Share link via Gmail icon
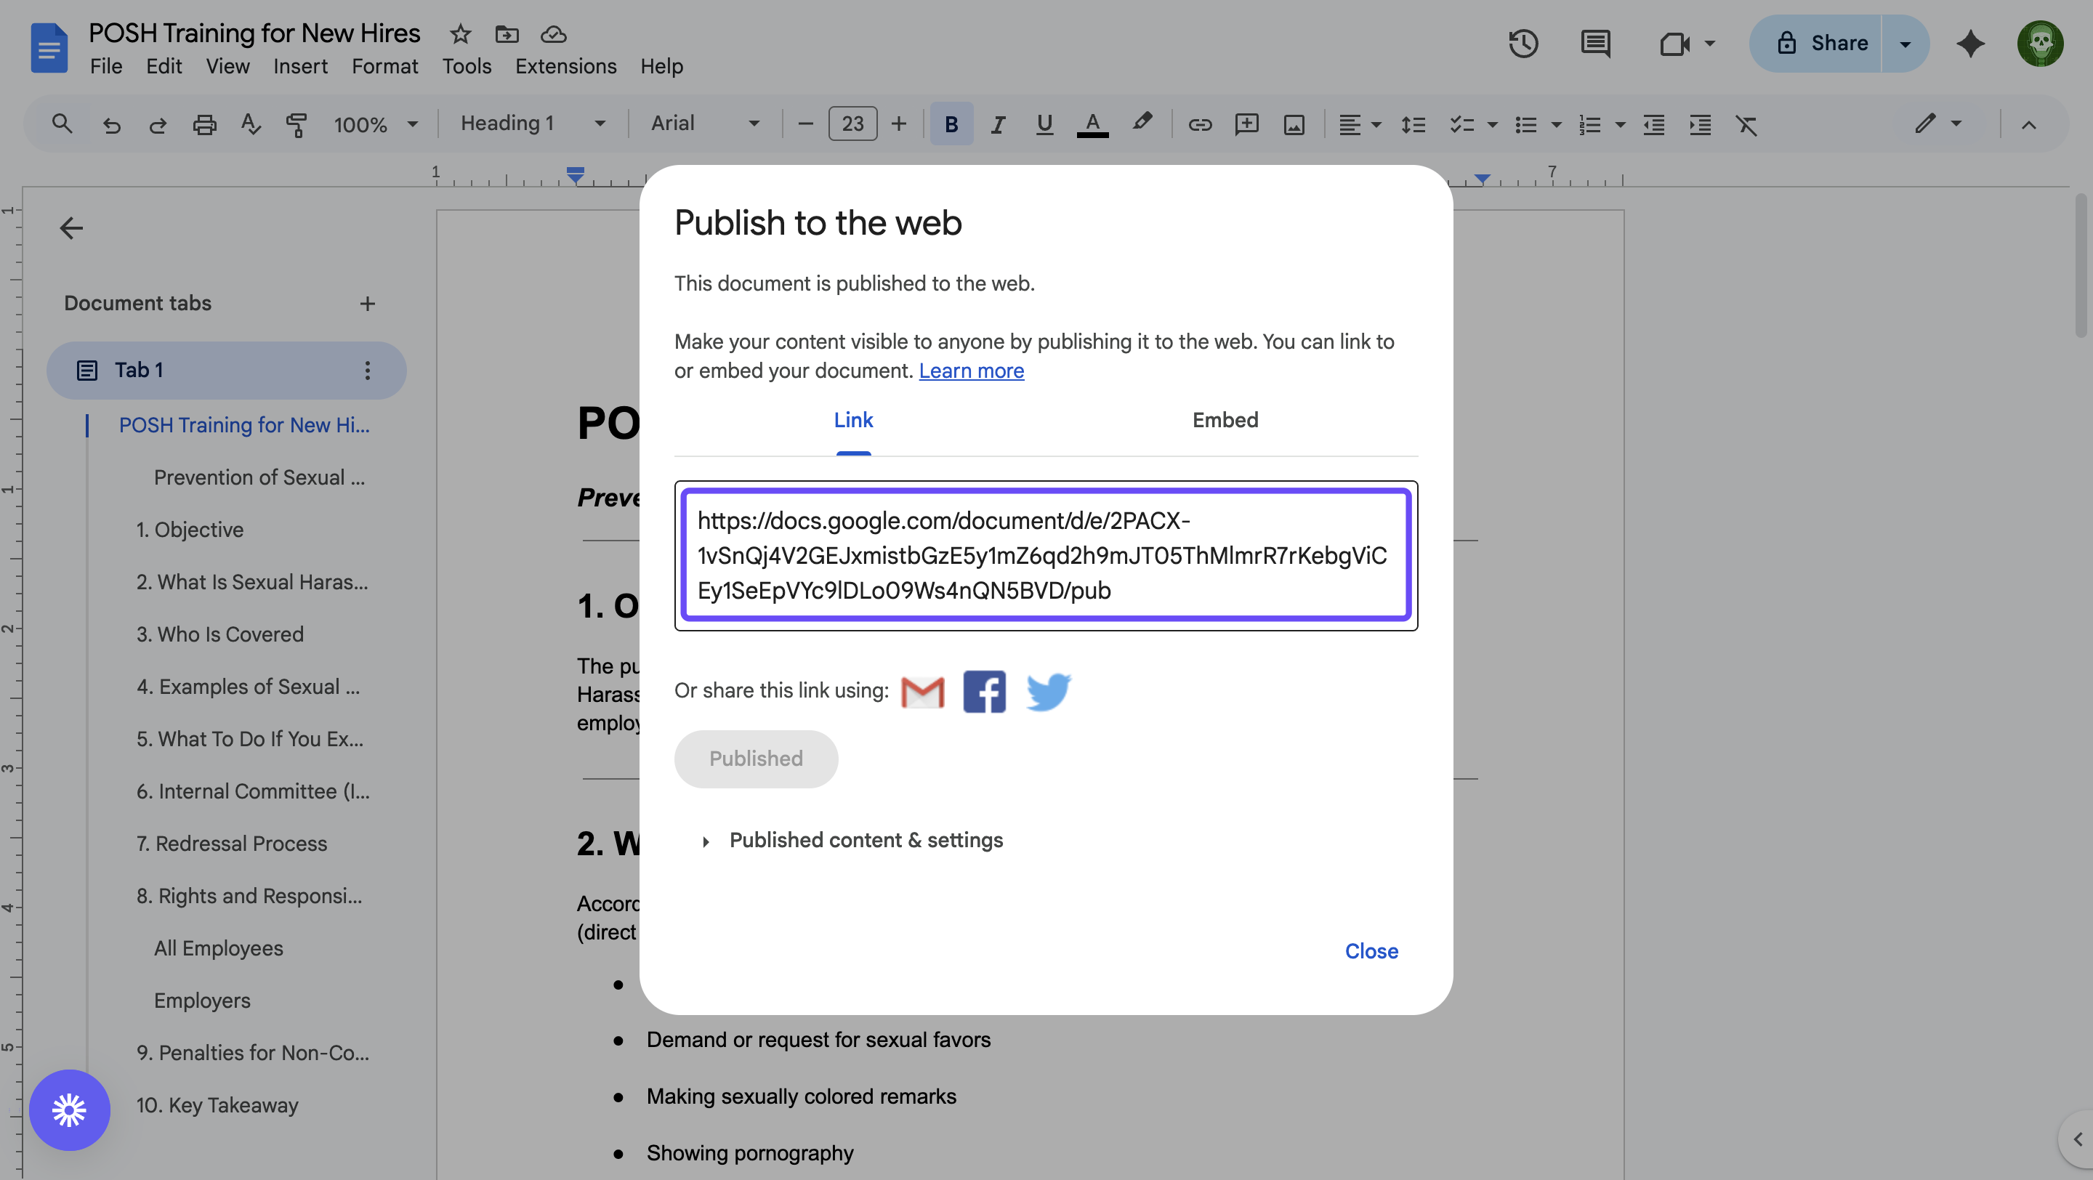The height and width of the screenshot is (1180, 2093). point(922,691)
